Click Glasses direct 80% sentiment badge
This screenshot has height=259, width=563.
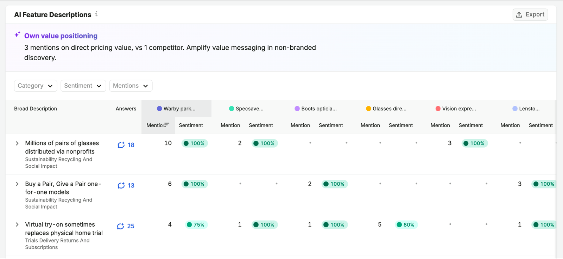pyautogui.click(x=406, y=225)
